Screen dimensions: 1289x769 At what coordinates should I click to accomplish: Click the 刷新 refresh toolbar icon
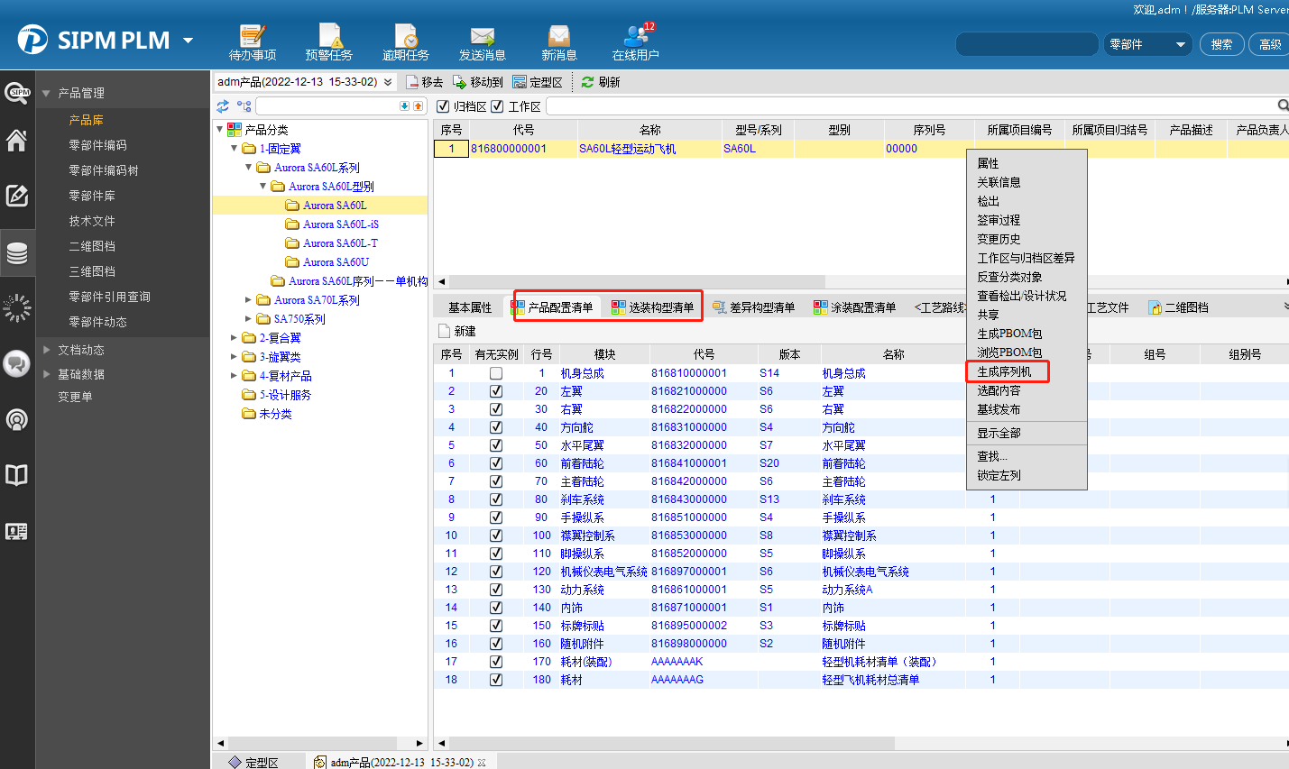click(x=588, y=82)
